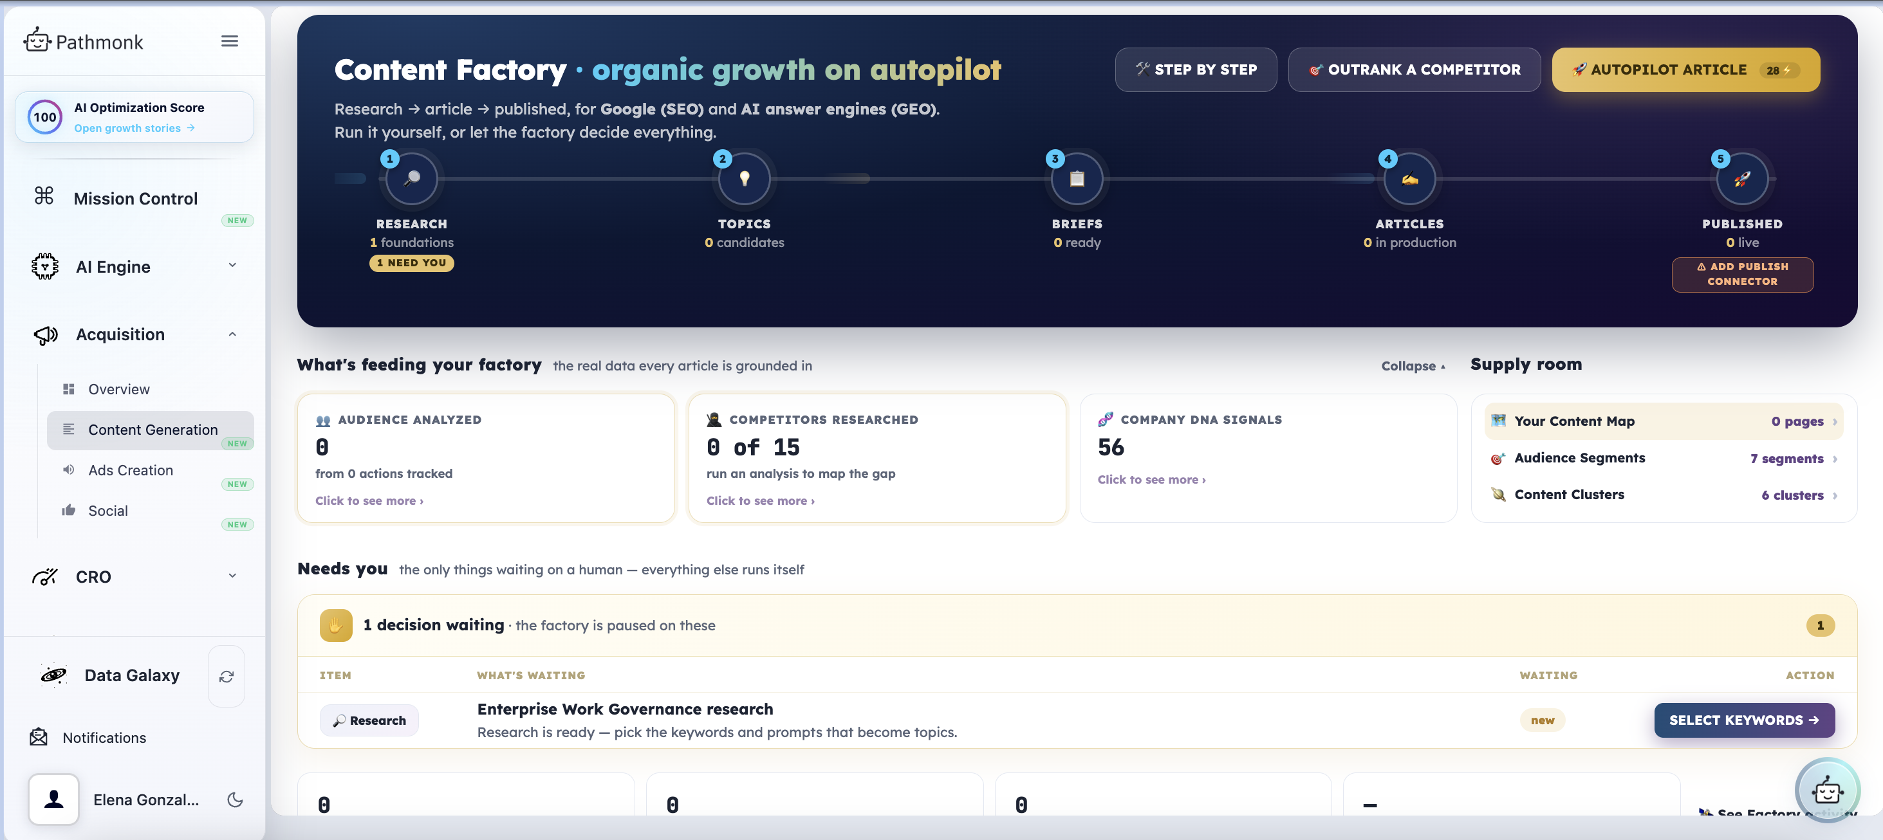
Task: Click the Data Galaxy refresh button
Action: (x=227, y=677)
